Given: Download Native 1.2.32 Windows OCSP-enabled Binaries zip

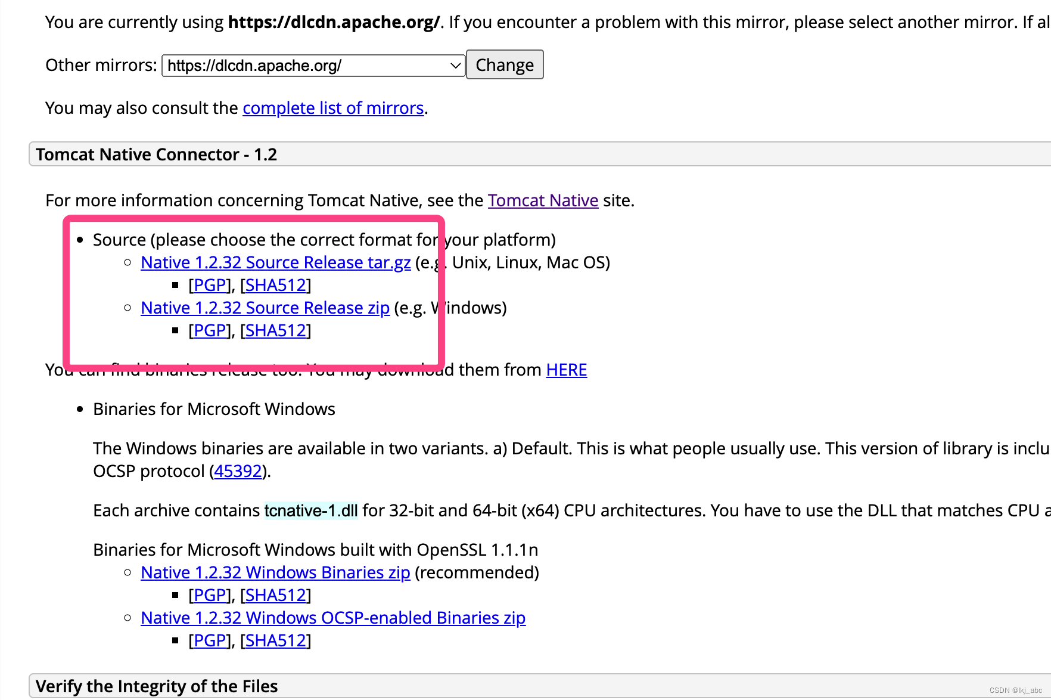Looking at the screenshot, I should [333, 618].
